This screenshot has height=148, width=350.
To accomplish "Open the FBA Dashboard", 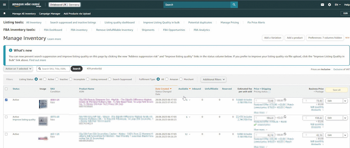I will click(x=53, y=30).
